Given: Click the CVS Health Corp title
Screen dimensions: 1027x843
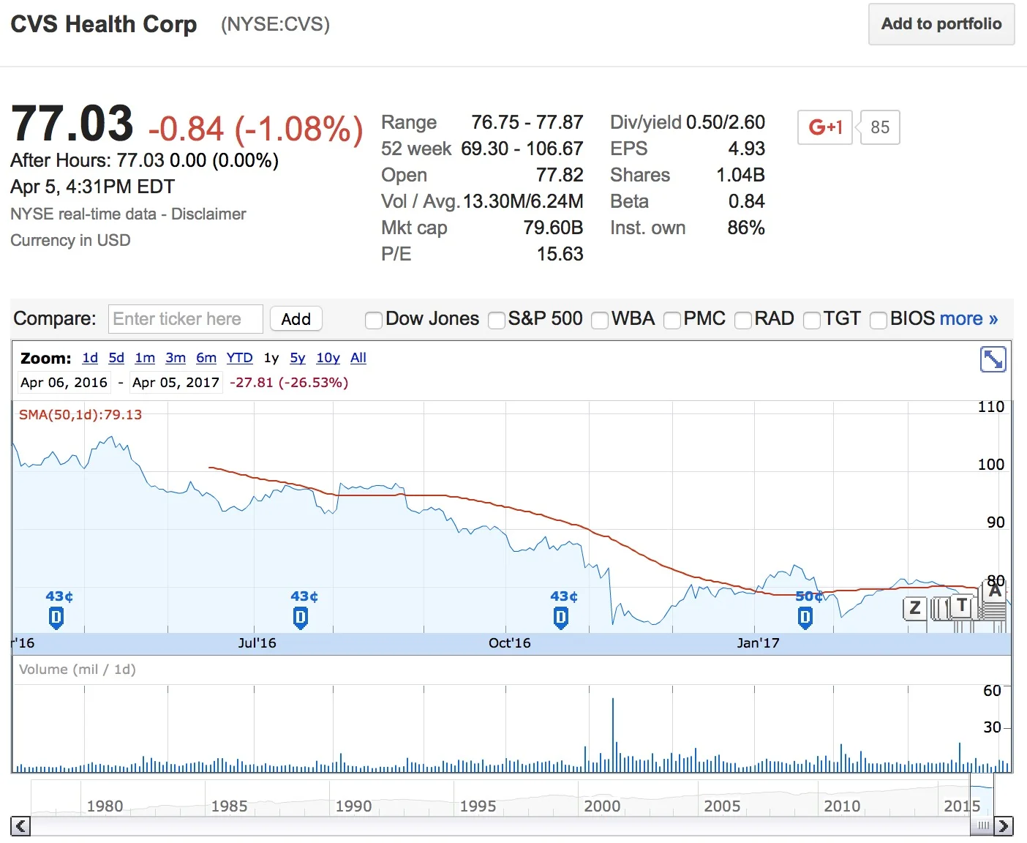Looking at the screenshot, I should pyautogui.click(x=104, y=24).
